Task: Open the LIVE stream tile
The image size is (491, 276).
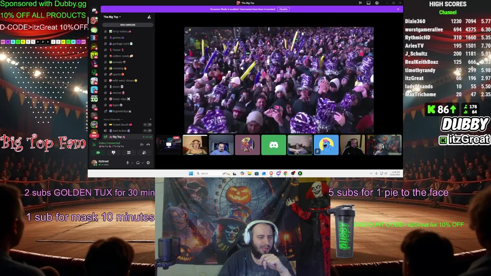Action: (x=169, y=145)
